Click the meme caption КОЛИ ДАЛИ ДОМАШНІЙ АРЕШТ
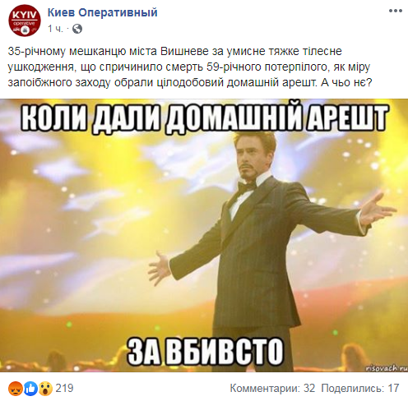 pyautogui.click(x=204, y=118)
